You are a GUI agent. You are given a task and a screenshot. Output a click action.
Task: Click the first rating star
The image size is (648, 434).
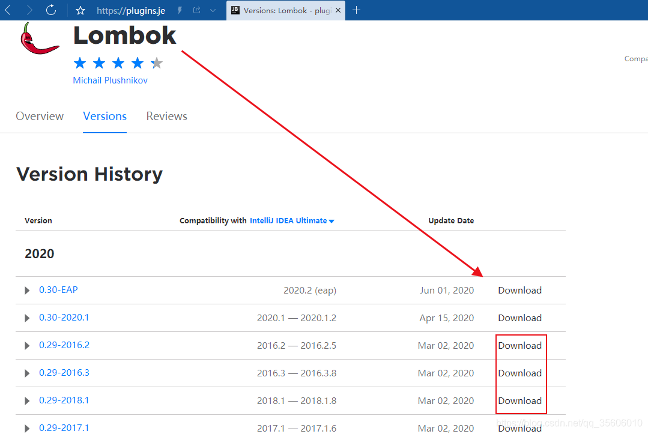pyautogui.click(x=80, y=63)
